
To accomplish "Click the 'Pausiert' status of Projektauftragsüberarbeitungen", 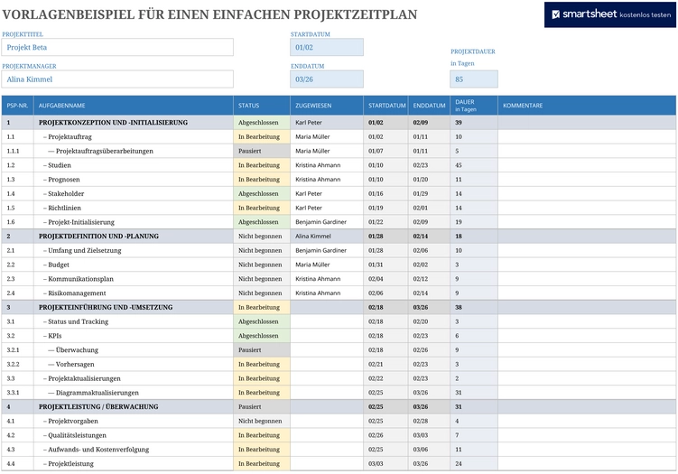I will 262,151.
